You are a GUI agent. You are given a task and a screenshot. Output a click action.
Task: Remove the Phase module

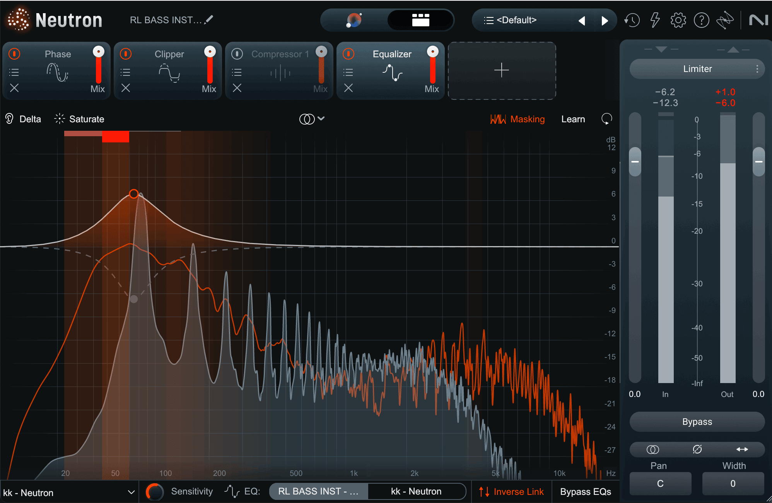[14, 88]
